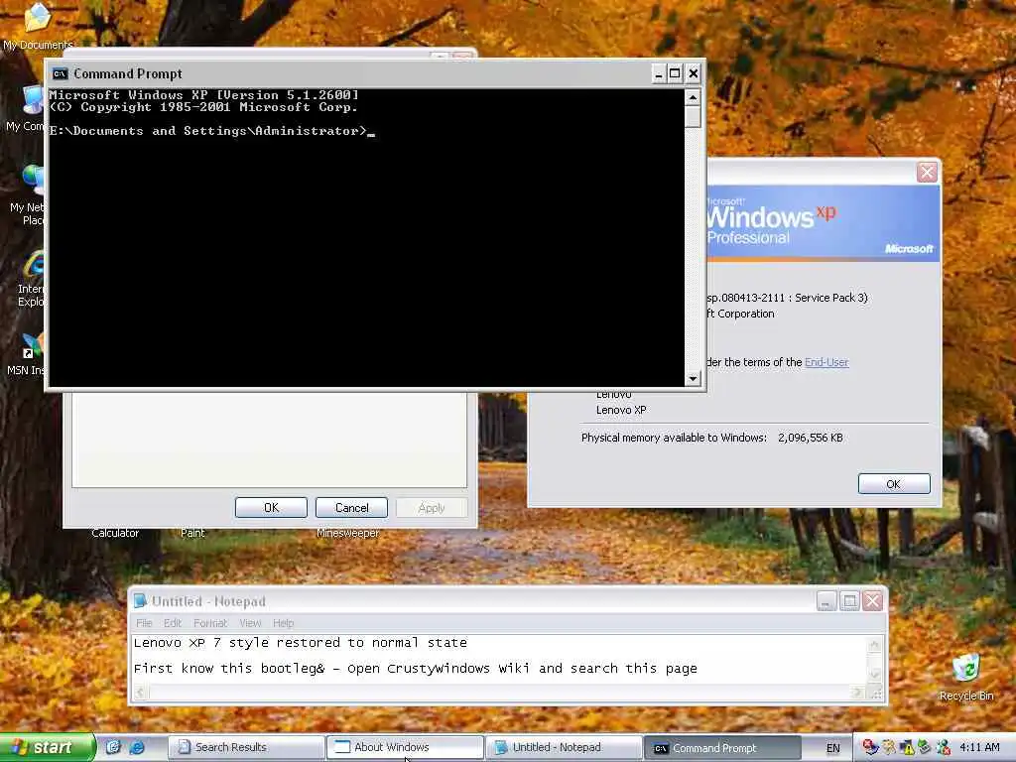Screen dimensions: 1016x762
Task: Click the Command Prompt taskbar button
Action: pos(723,748)
